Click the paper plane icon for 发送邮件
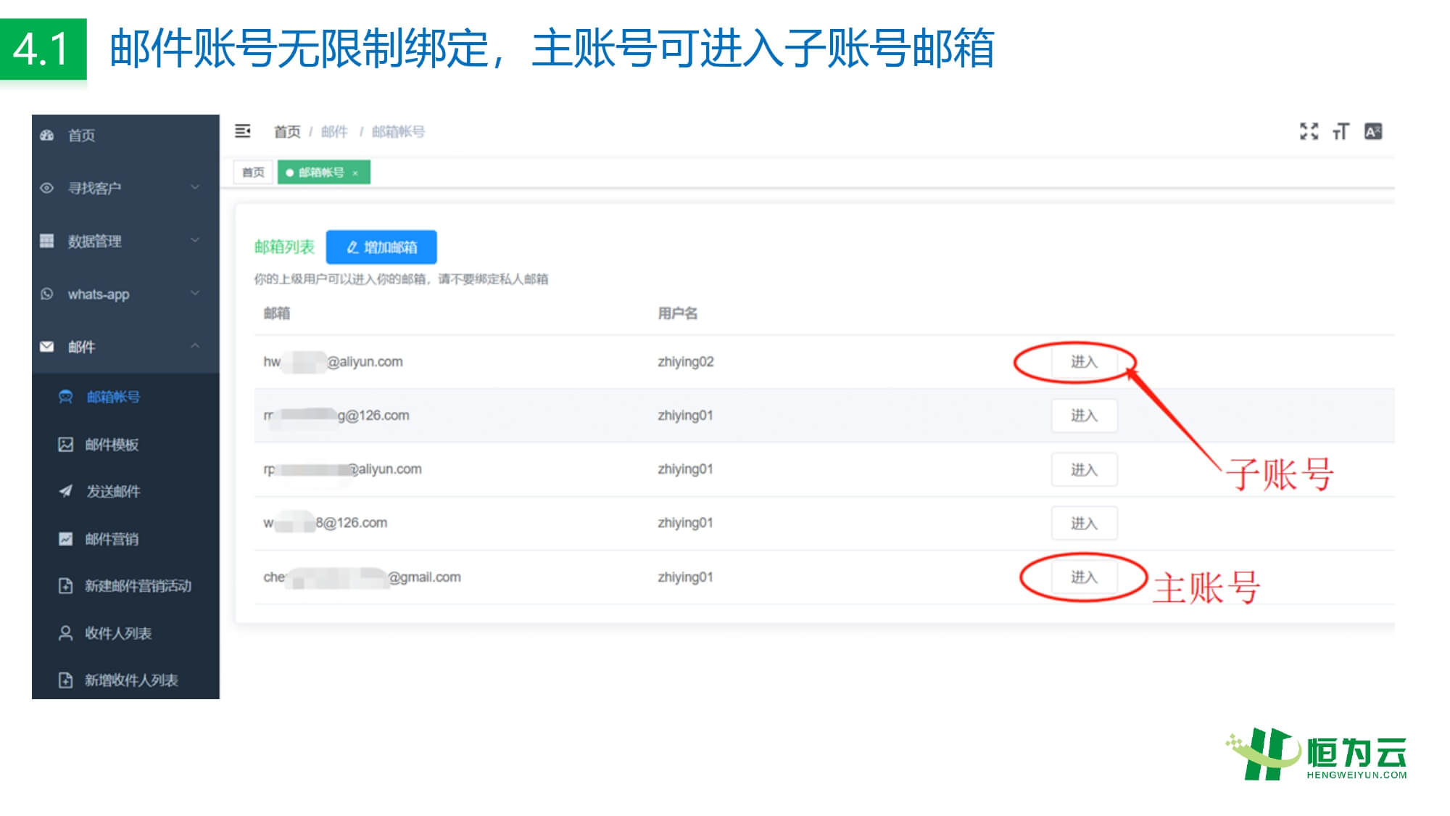 (66, 491)
